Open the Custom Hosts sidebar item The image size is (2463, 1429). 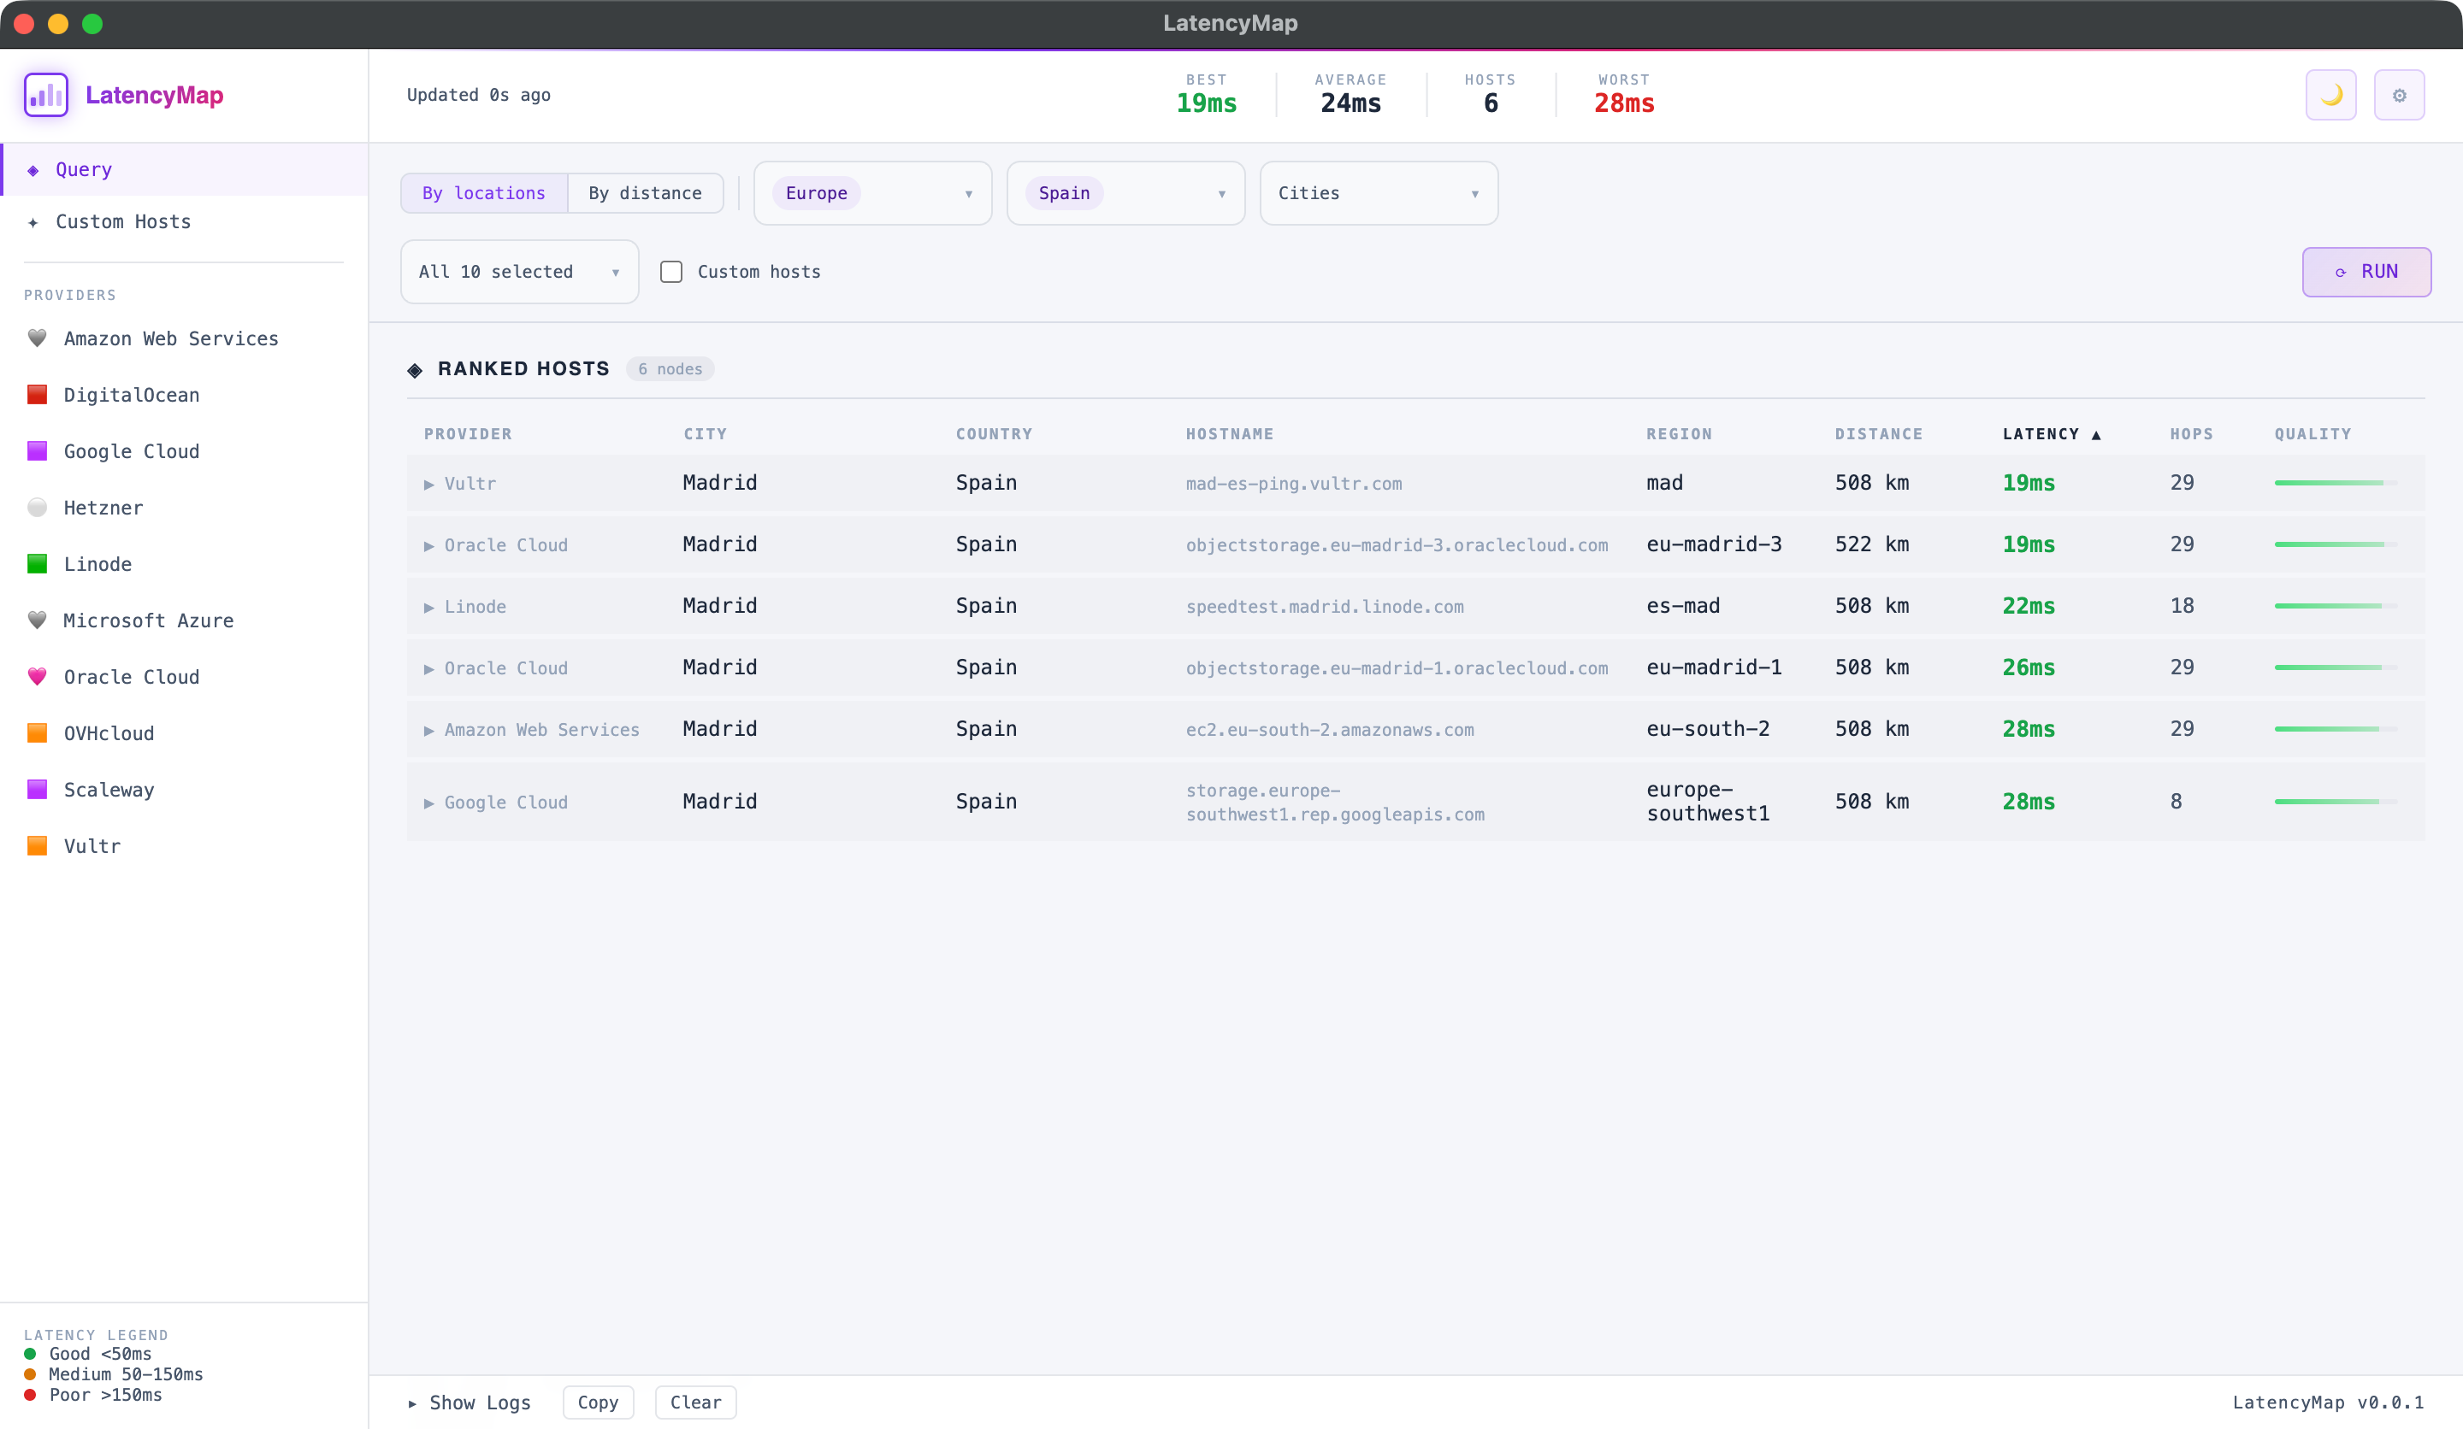click(123, 221)
